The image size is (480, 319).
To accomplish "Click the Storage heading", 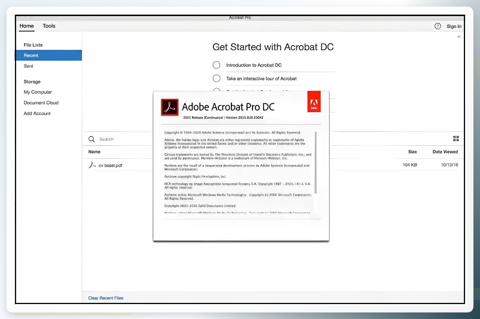I will click(32, 82).
